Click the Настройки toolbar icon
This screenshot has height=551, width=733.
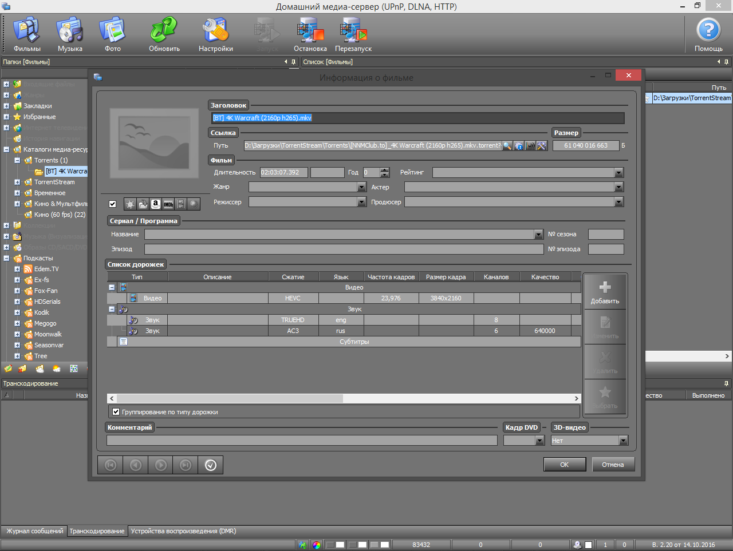[215, 34]
